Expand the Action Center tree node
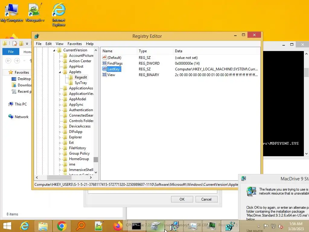Screen dimensions: 309x232 60,61
